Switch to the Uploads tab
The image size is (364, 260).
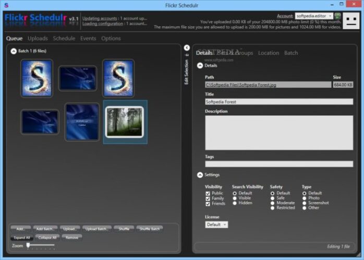tap(38, 39)
